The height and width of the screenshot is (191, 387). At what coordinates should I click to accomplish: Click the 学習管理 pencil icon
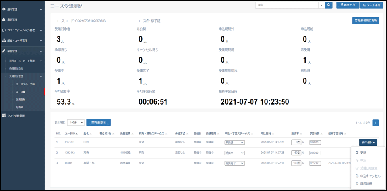pos(4,51)
